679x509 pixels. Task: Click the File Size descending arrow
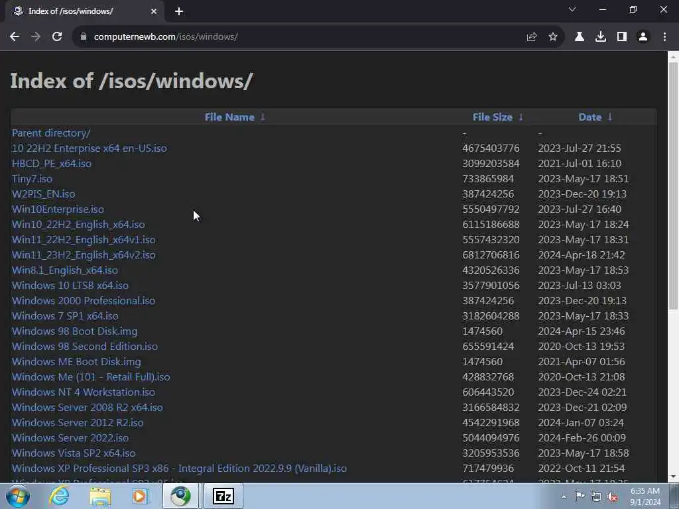pyautogui.click(x=521, y=117)
